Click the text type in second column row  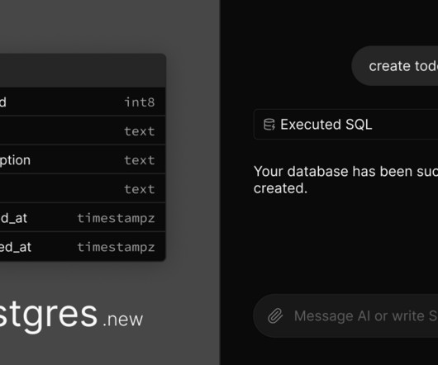[140, 131]
